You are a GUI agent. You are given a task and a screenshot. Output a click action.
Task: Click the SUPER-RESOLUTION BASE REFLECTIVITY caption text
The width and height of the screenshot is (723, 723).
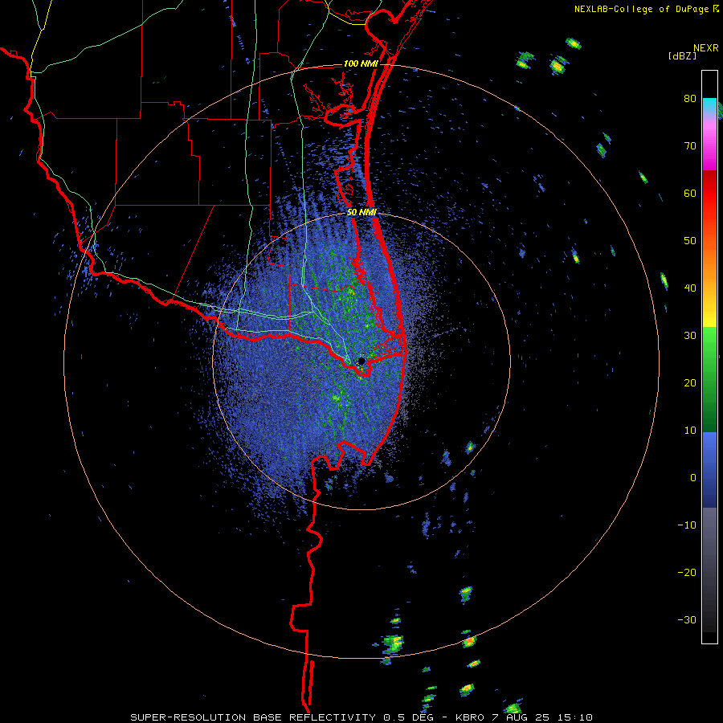click(x=253, y=717)
